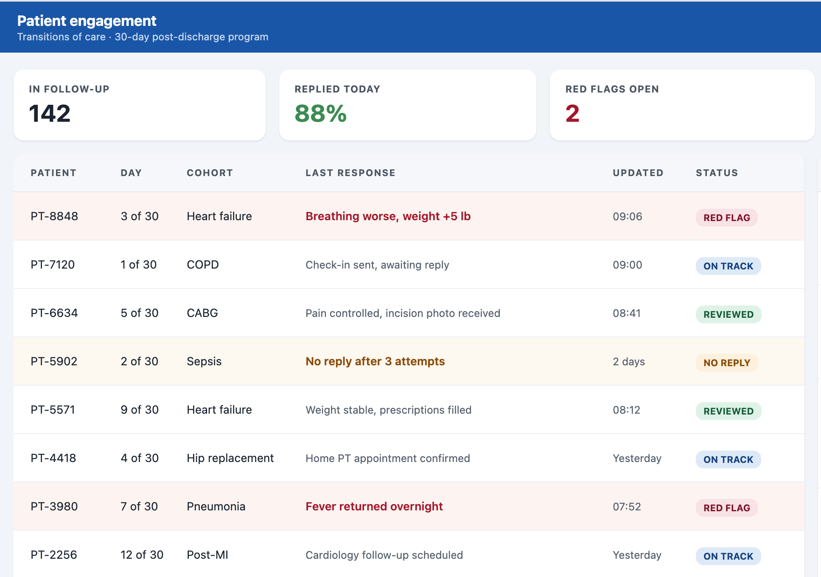Click the REVIEWED badge for PT-6634
Screen dimensions: 821x577
[729, 314]
